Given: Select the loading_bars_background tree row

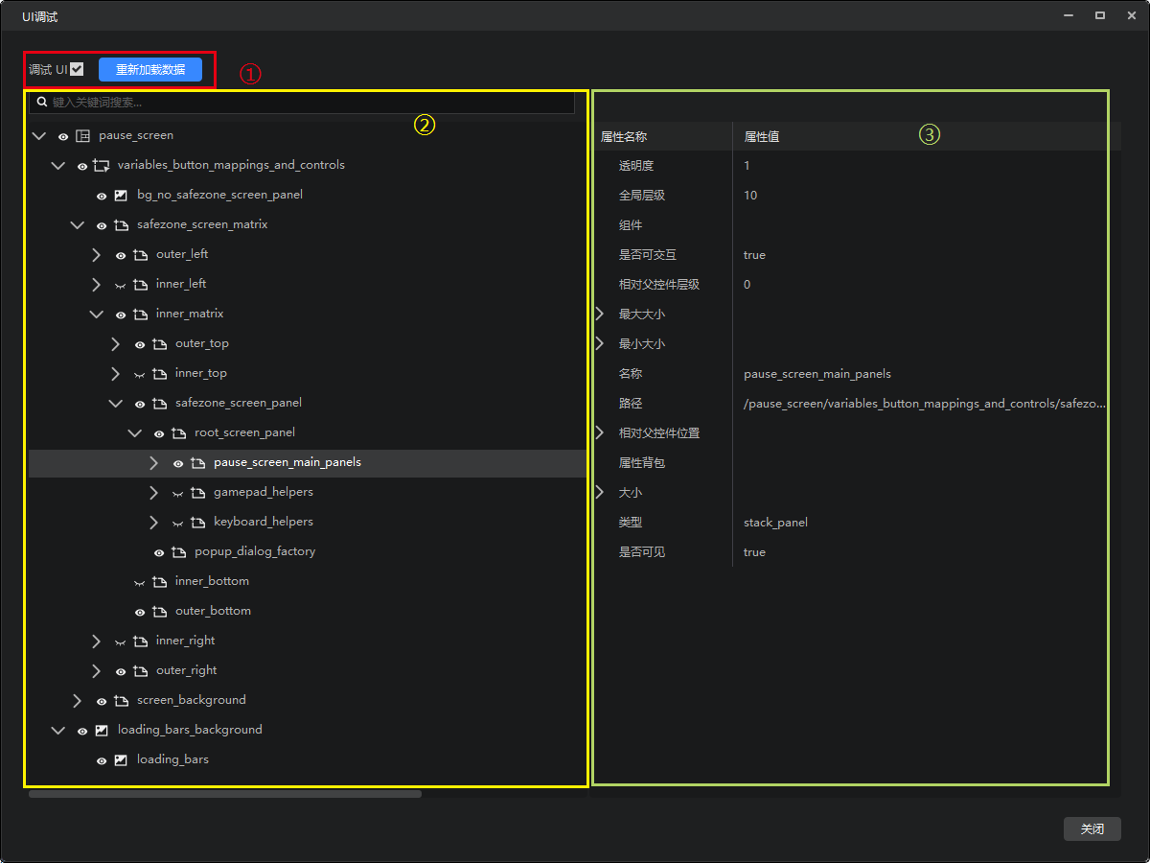Looking at the screenshot, I should 308,731.
